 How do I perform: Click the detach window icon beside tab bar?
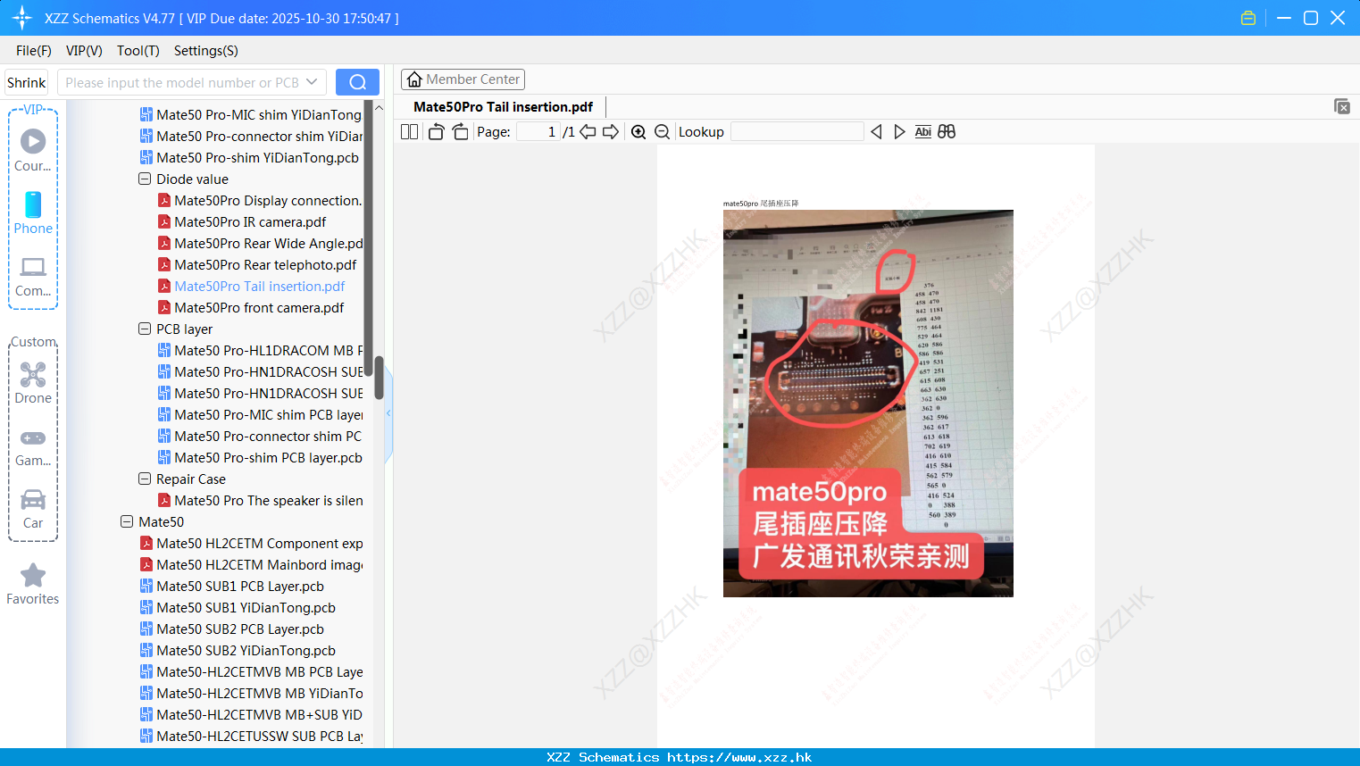pos(1342,106)
